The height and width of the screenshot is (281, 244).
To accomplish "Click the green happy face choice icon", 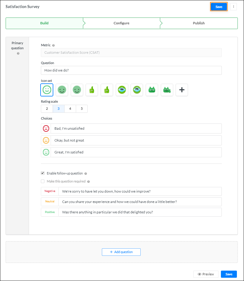I will 46,152.
